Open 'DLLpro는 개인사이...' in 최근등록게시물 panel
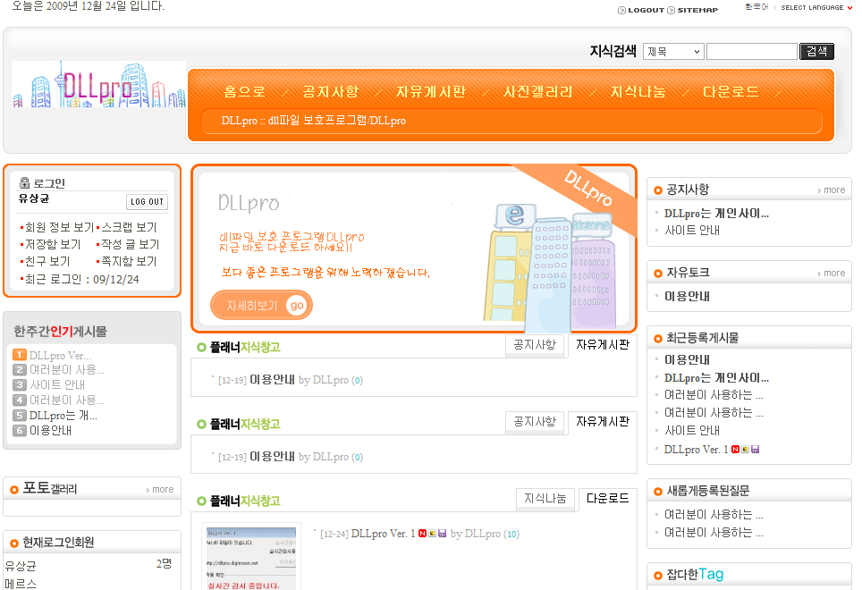This screenshot has width=862, height=590. pos(716,377)
